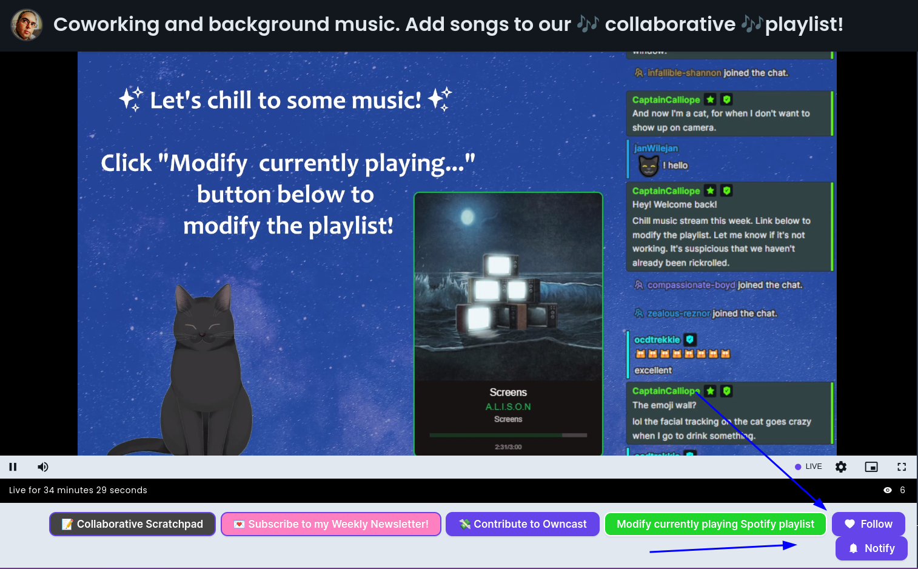Screen dimensions: 918x569
Task: Click the LIVE status indicator
Action: (809, 466)
